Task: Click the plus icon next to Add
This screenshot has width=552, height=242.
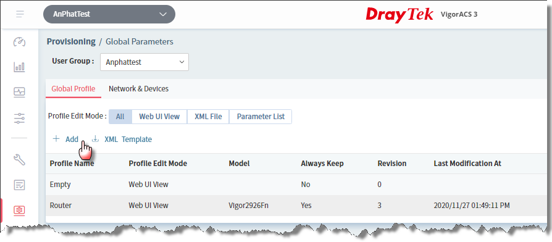Action: [56, 139]
